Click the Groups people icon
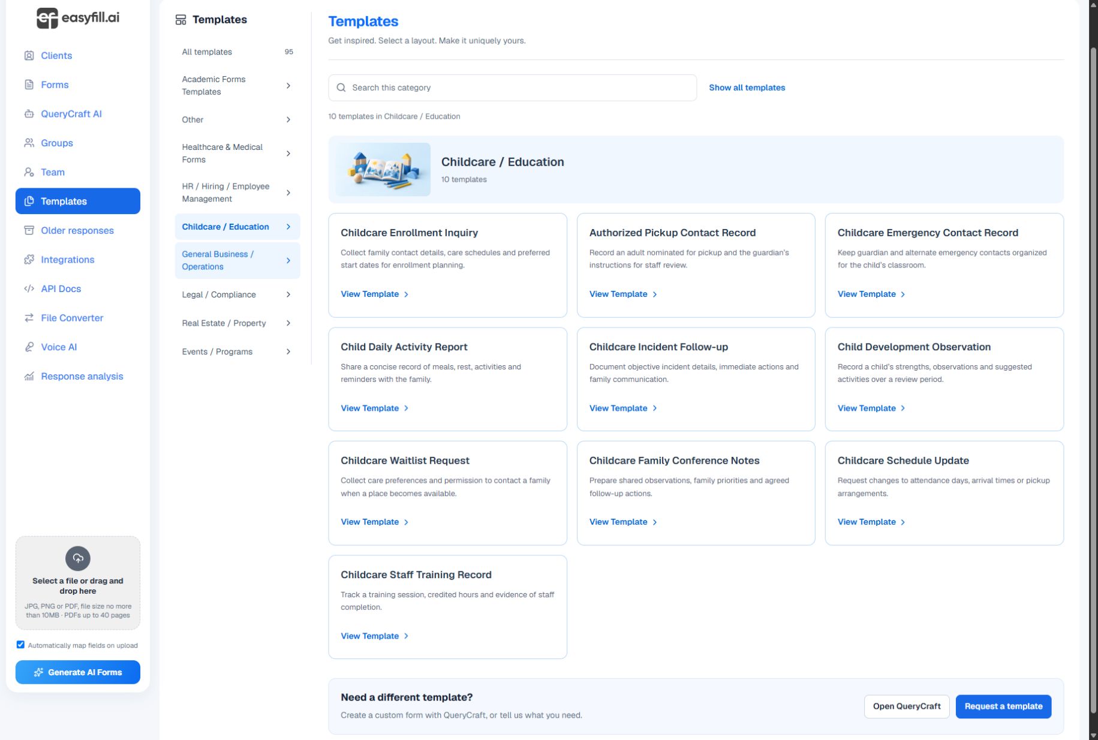The width and height of the screenshot is (1098, 740). pos(29,143)
